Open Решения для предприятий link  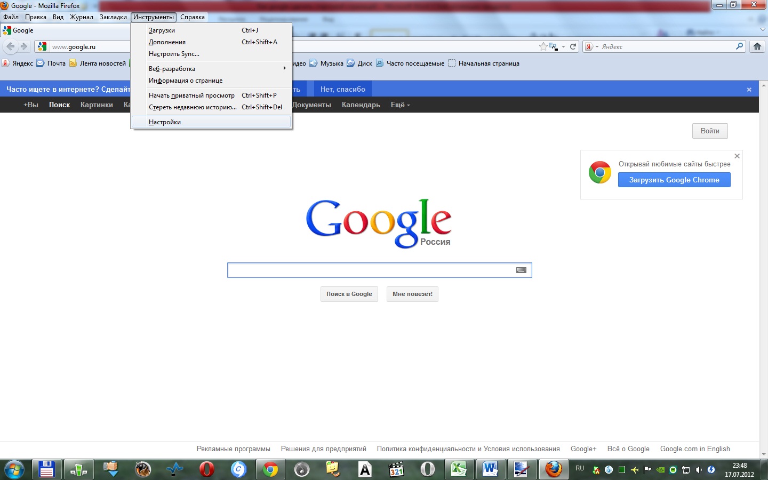tap(324, 449)
